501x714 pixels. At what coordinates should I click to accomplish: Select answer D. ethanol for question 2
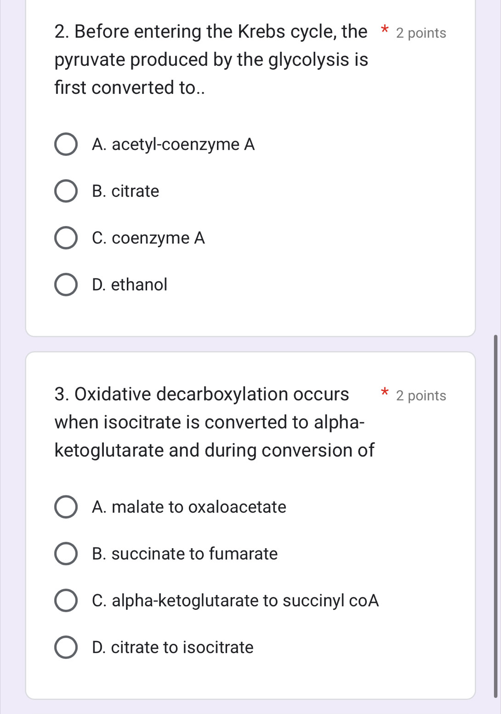(x=66, y=285)
